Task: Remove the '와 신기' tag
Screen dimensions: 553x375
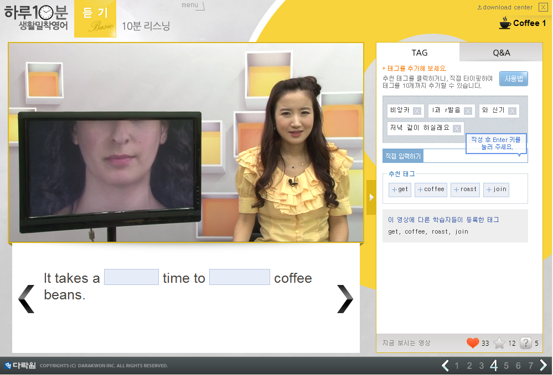Action: (x=512, y=111)
